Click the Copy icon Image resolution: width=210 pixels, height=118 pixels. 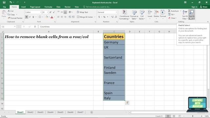9,14
